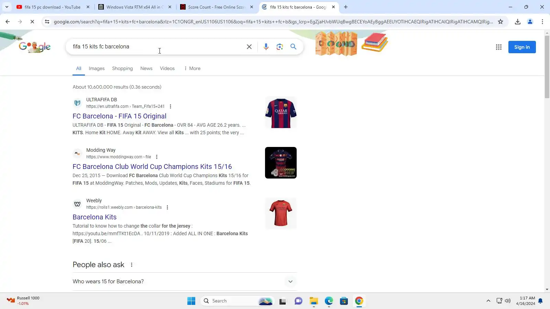Switch to News results
The height and width of the screenshot is (309, 550).
[x=146, y=68]
